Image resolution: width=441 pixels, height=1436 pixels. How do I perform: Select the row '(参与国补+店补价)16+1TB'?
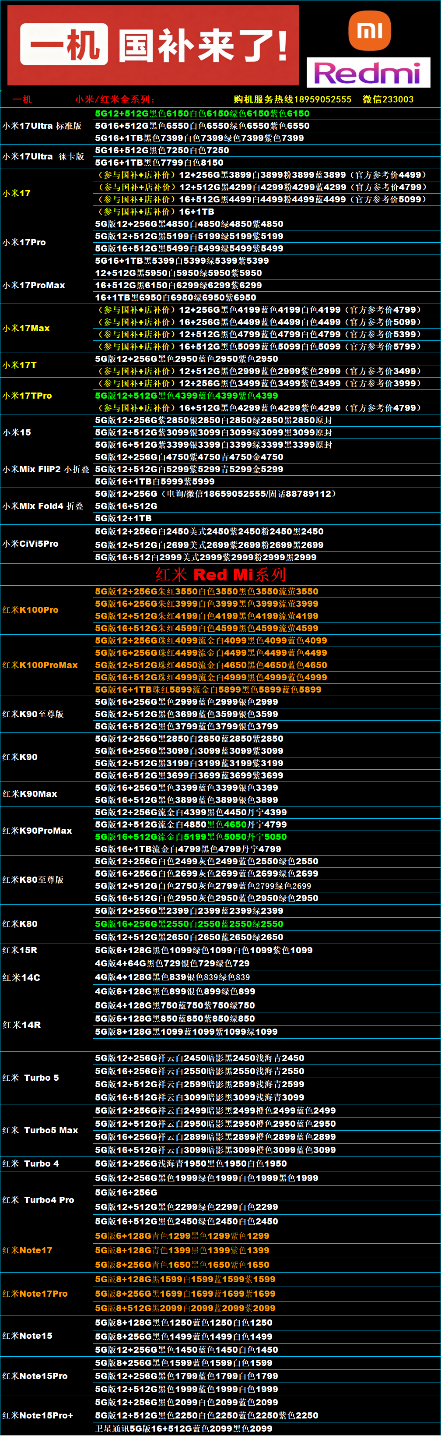pos(267,212)
